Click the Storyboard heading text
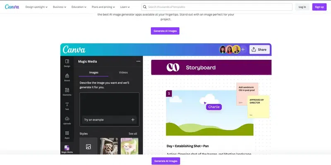Viewport: 331px width, 165px height. pos(201,68)
